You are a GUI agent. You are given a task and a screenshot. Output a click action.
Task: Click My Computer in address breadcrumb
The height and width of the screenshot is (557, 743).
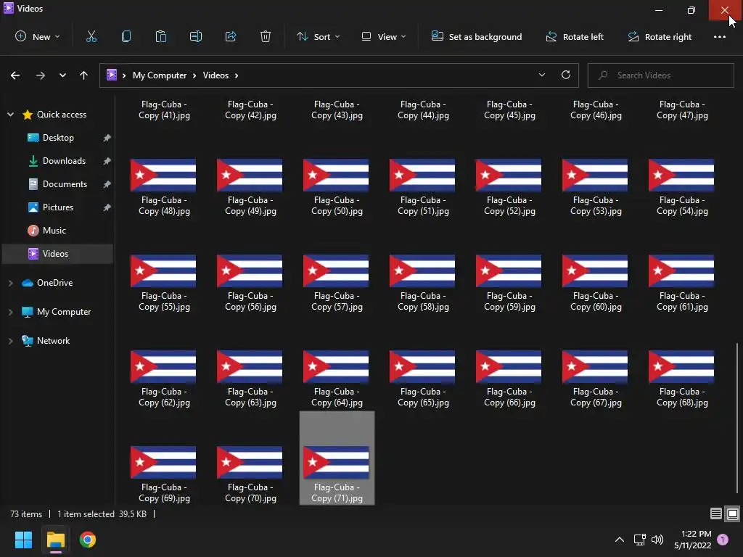(159, 75)
